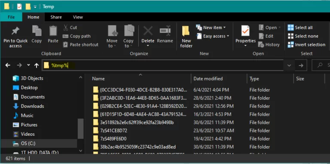
Task: Click the Back navigation arrow
Action: tap(8, 66)
